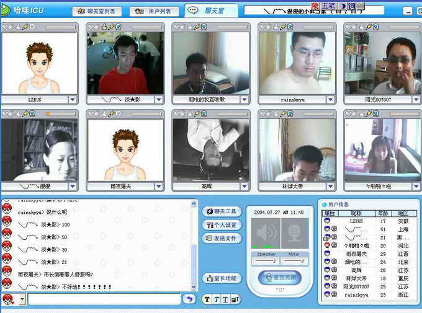The image size is (422, 313).
Task: Open dropdown under 高辉 video window
Action: 244,186
